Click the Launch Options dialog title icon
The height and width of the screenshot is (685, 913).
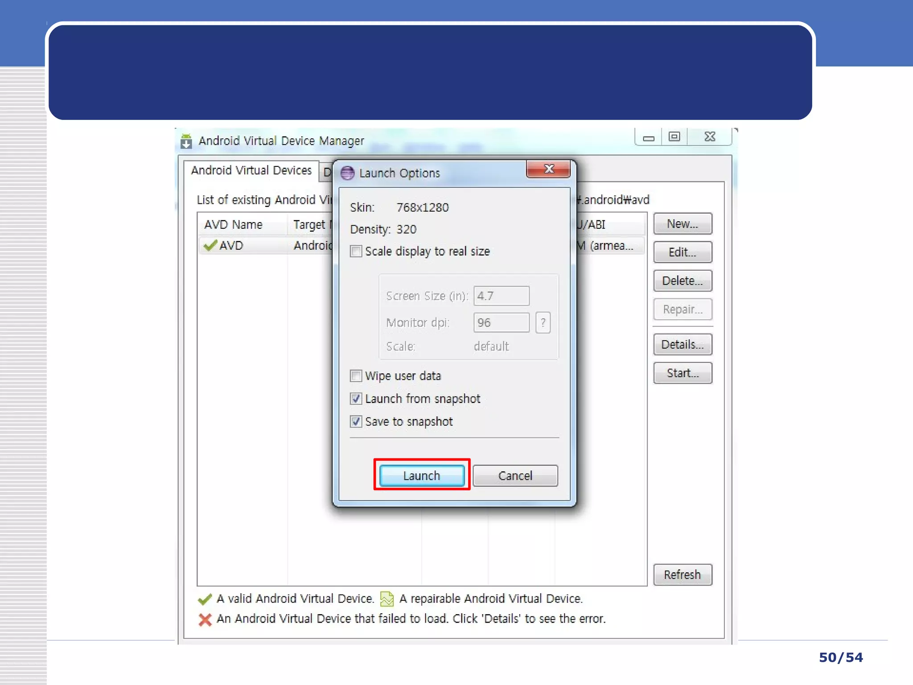[x=347, y=173]
